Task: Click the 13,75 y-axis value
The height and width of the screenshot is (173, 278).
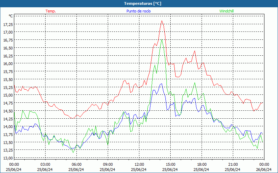Action: [8, 135]
